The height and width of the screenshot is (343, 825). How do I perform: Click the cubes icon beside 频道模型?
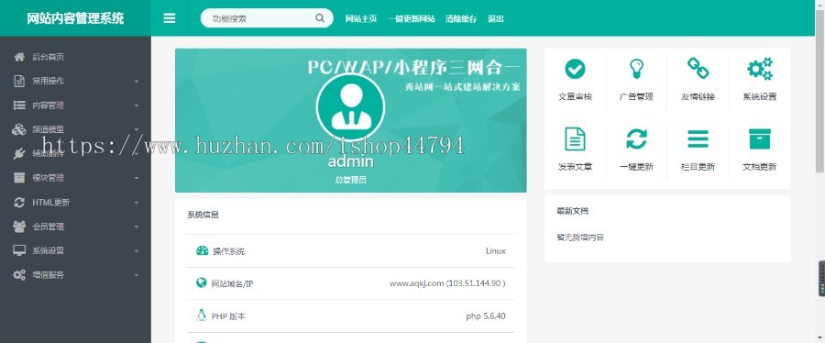(x=19, y=129)
